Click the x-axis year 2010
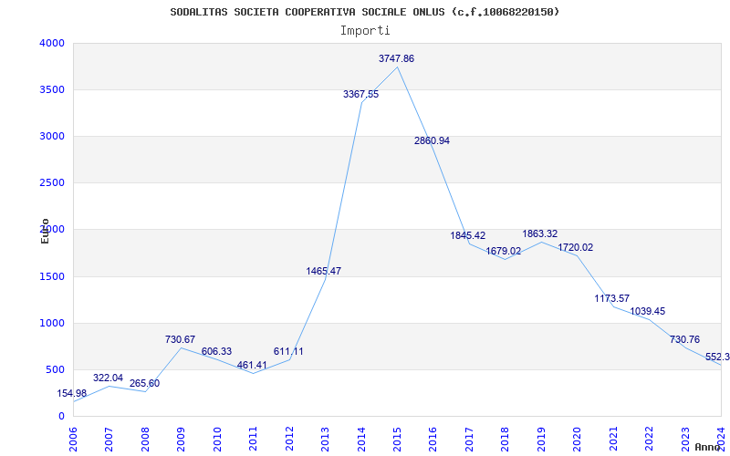Viewport: 730px width, 456px height. (217, 439)
